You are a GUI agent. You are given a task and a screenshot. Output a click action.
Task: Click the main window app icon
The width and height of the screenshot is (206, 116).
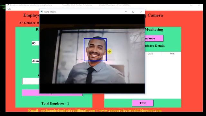coord(8,5)
